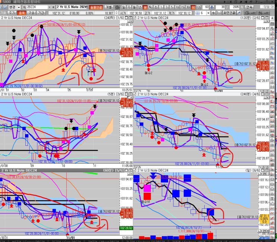
Task: Click the play arrow icon in title bar
Action: (225, 2)
